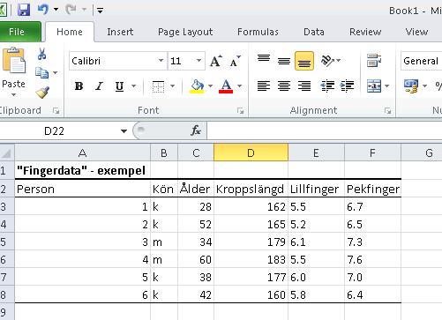Toggle Underline formatting

(119, 86)
